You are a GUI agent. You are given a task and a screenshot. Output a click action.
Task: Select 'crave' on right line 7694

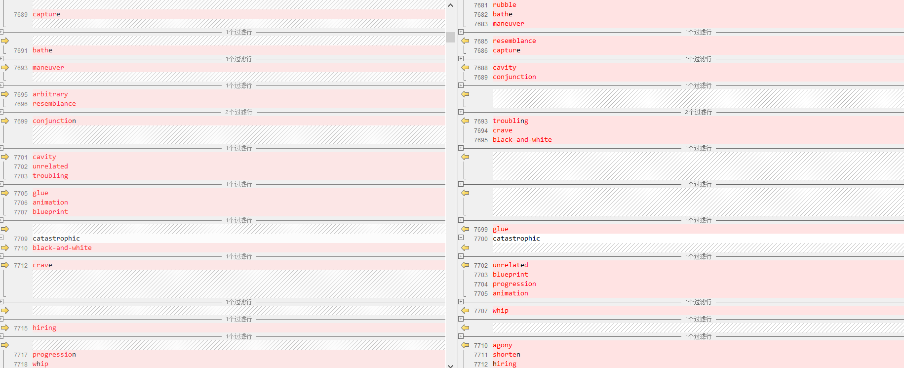coord(503,130)
